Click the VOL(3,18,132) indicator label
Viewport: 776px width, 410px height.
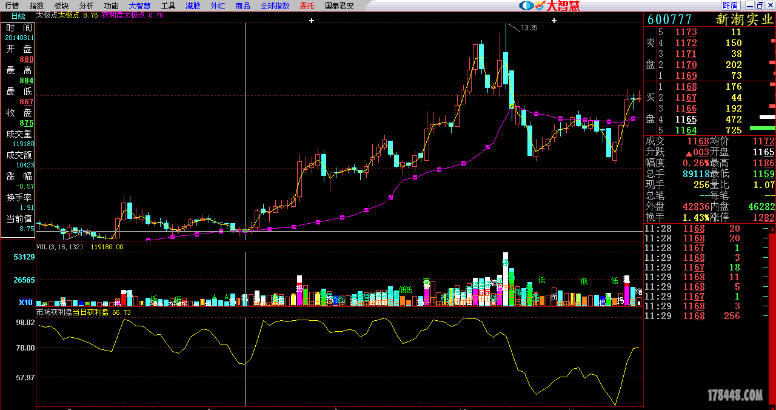point(59,247)
